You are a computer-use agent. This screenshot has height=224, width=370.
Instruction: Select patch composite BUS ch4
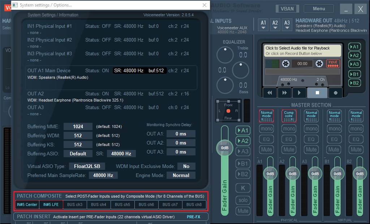[x=99, y=204]
